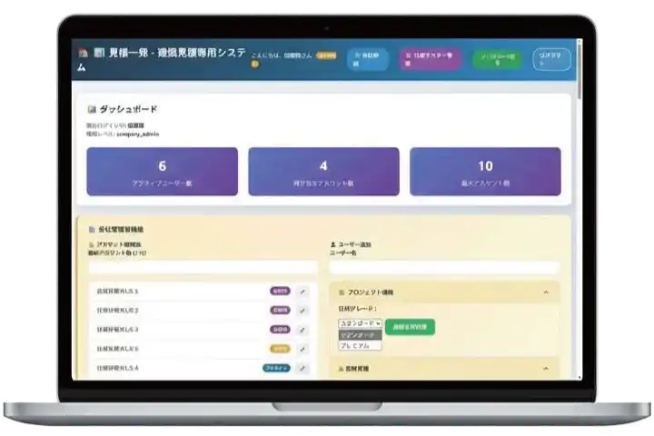Click the building icon beside the system title

tap(98, 53)
